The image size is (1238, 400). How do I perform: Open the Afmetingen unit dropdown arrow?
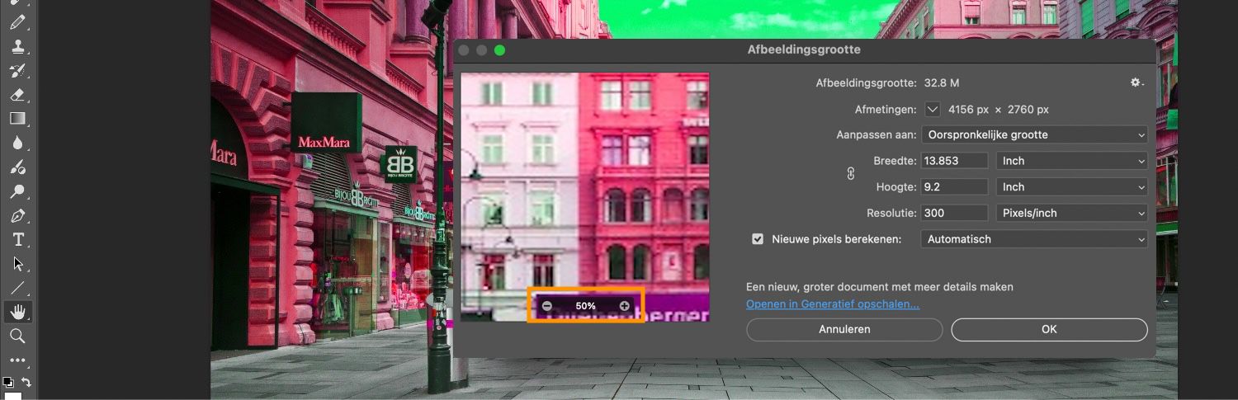pos(933,109)
